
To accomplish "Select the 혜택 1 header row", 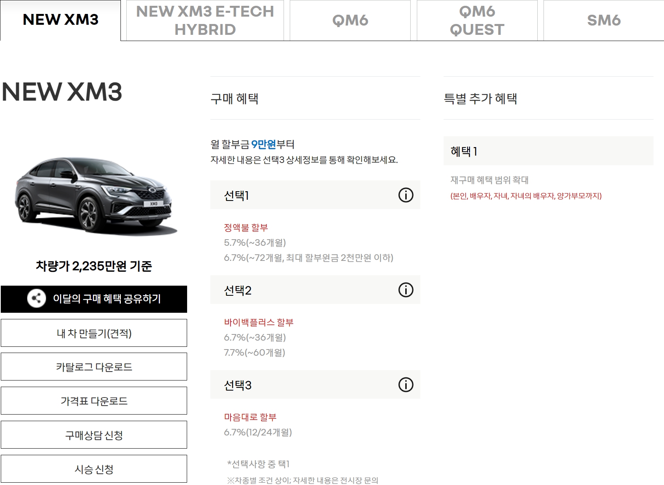I will (548, 151).
